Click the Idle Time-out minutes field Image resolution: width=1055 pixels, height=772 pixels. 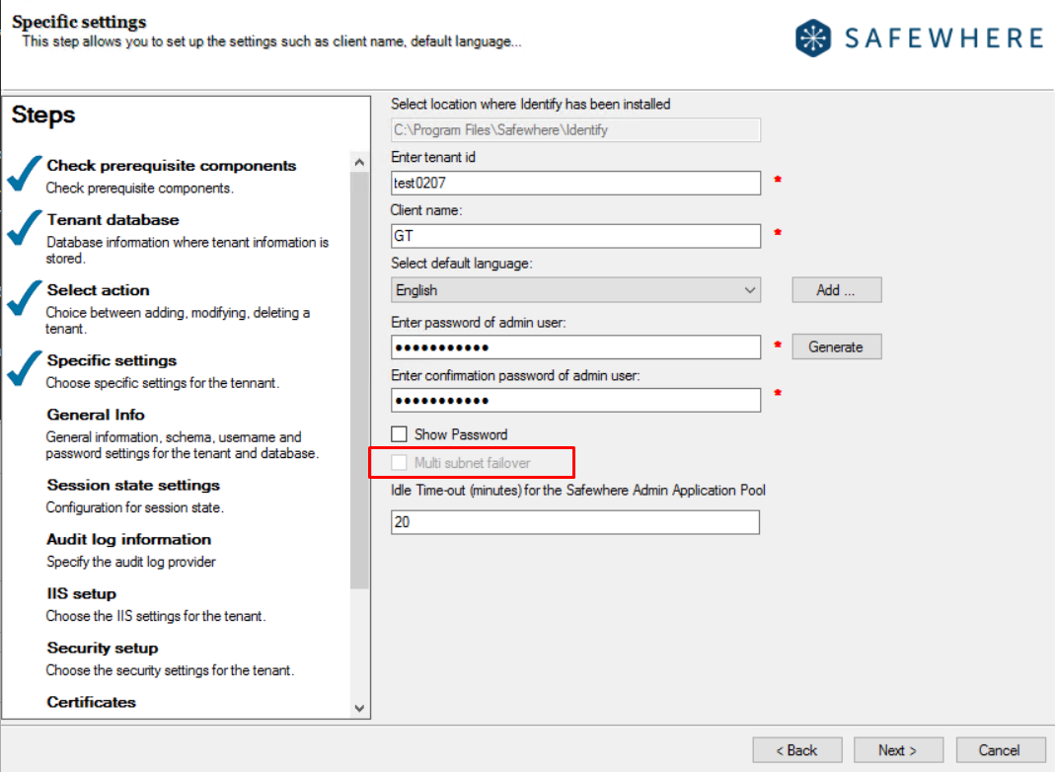point(575,522)
